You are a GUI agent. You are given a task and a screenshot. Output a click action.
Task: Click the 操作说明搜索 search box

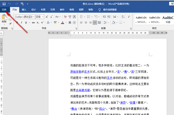tap(110, 10)
